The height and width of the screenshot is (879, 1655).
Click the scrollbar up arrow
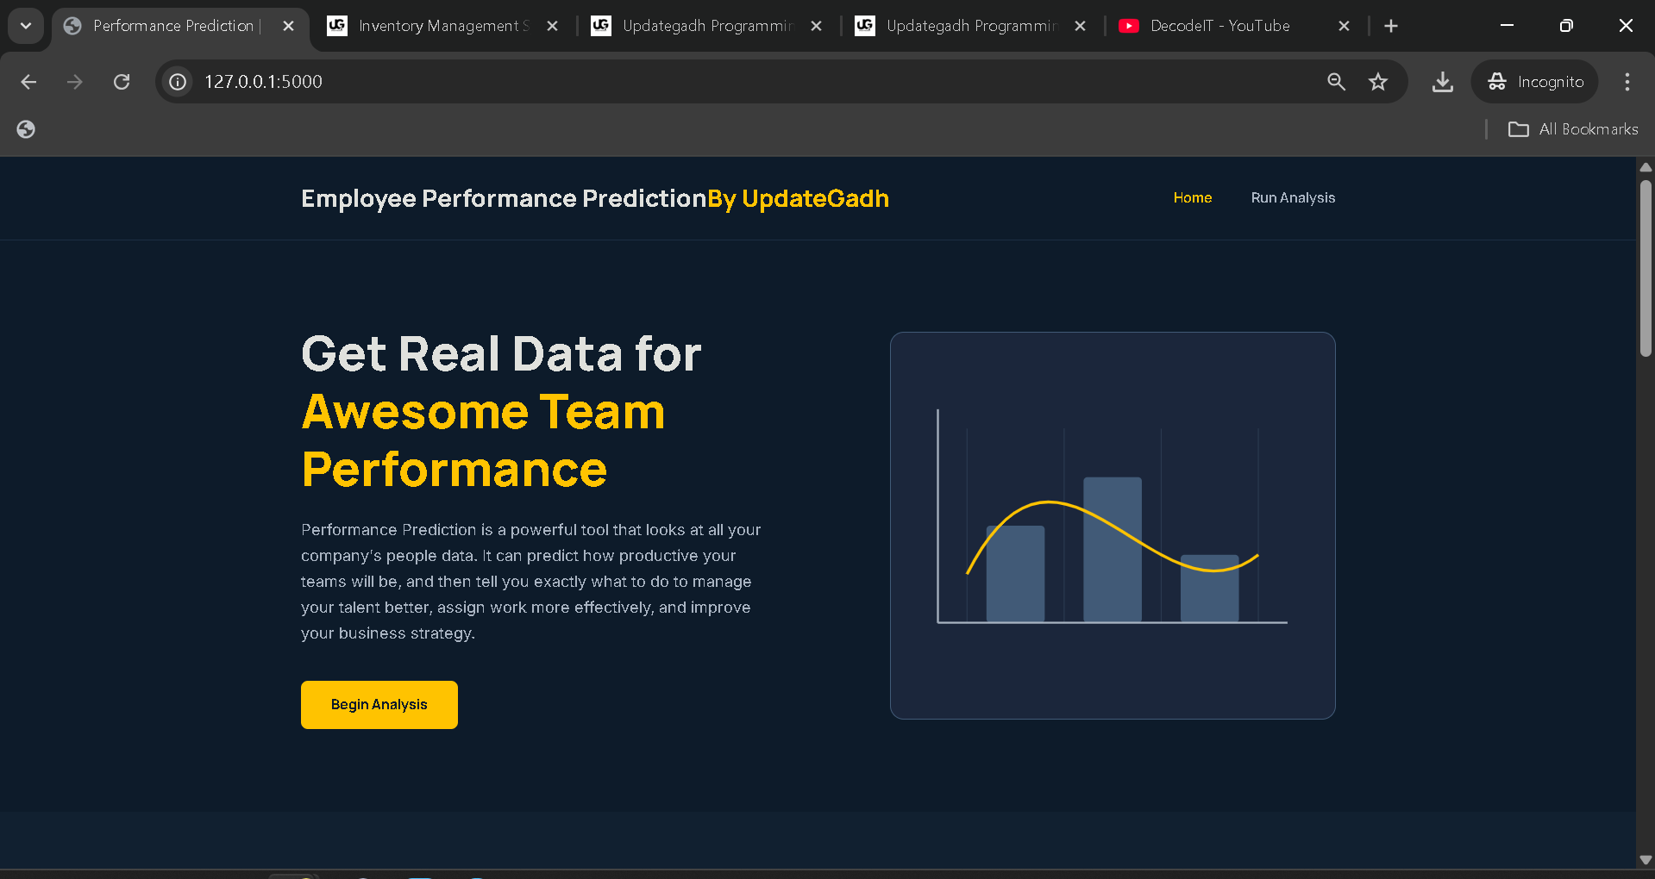(1646, 166)
